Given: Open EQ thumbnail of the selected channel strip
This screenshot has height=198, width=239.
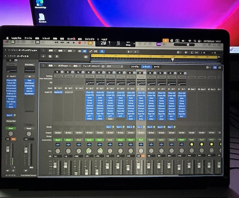Looking at the screenshot, I should click(x=141, y=83).
